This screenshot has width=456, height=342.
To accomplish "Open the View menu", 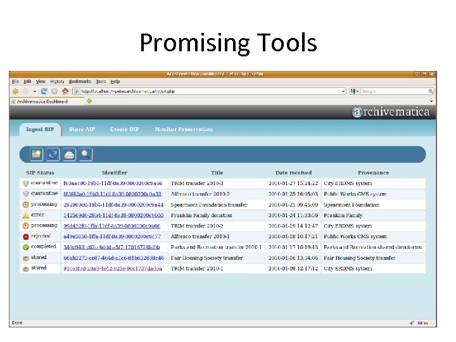I will pyautogui.click(x=41, y=82).
